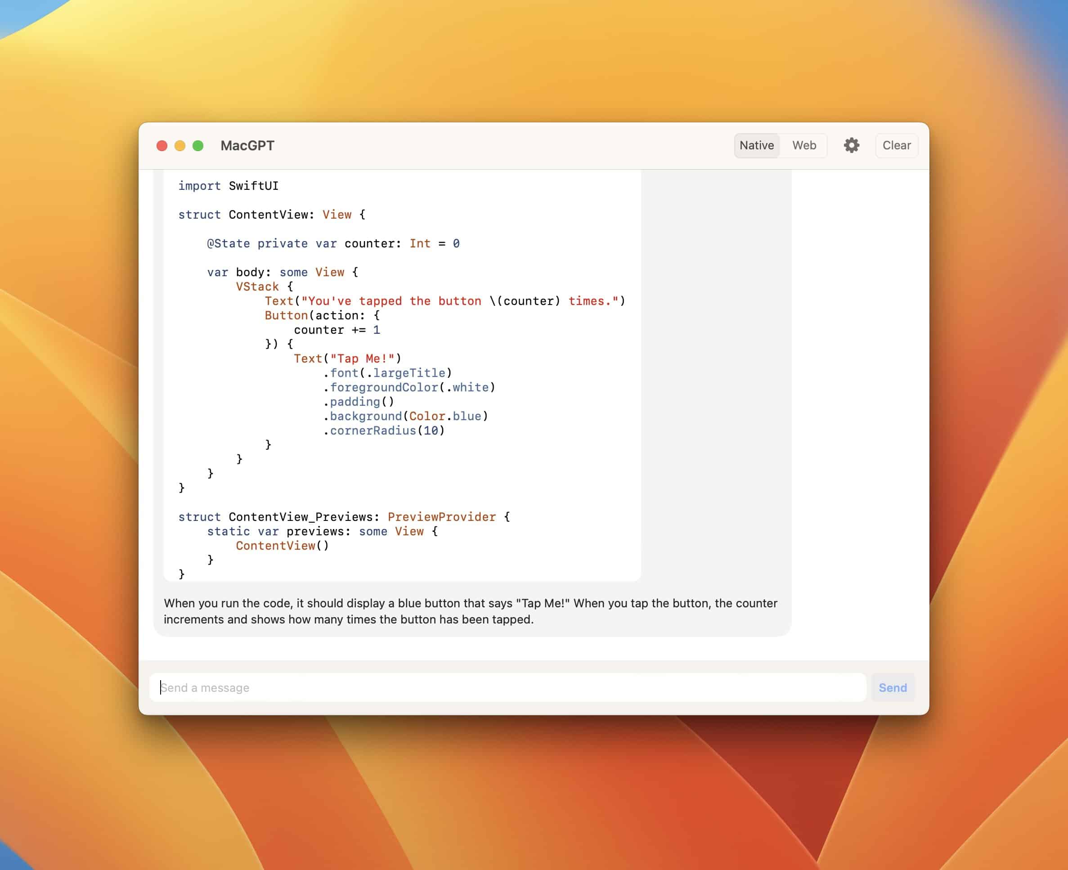The width and height of the screenshot is (1068, 870).
Task: Click the '.cornerRadius(10)' code line
Action: [x=384, y=431]
